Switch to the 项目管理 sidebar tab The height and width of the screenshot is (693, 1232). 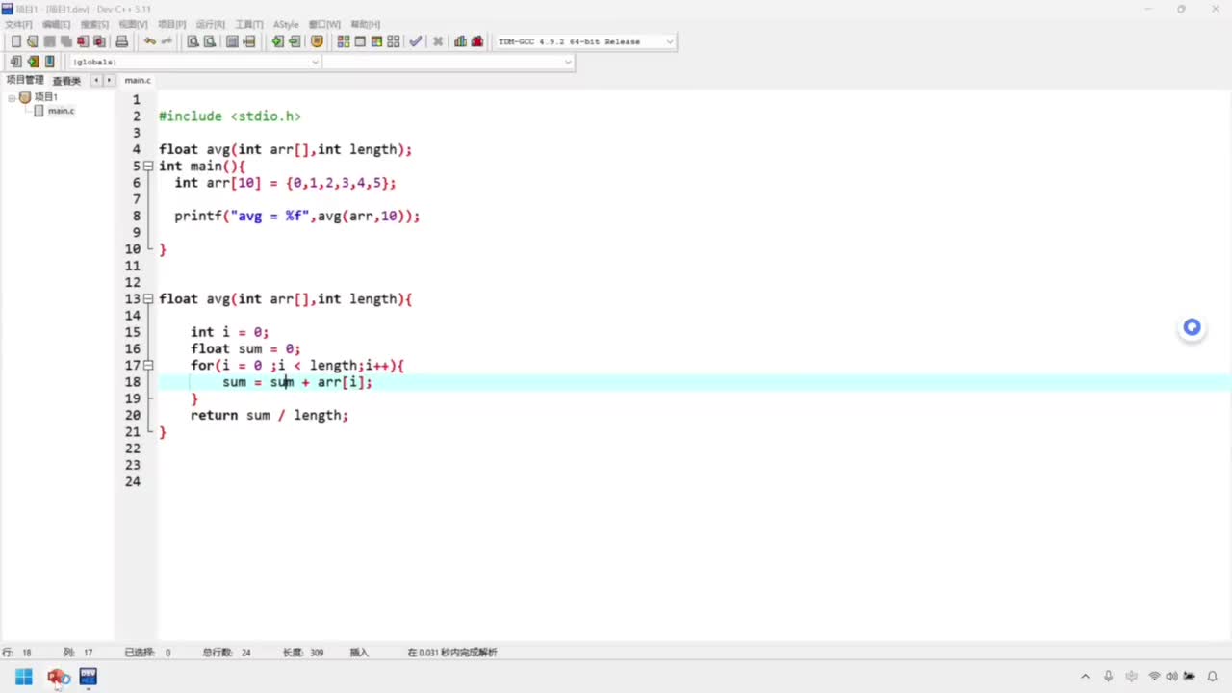[x=25, y=80]
